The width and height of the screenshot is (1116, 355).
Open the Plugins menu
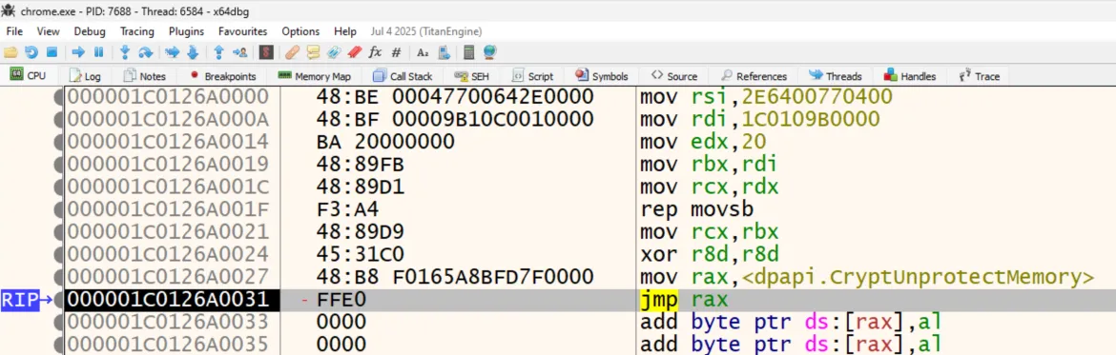pos(186,31)
